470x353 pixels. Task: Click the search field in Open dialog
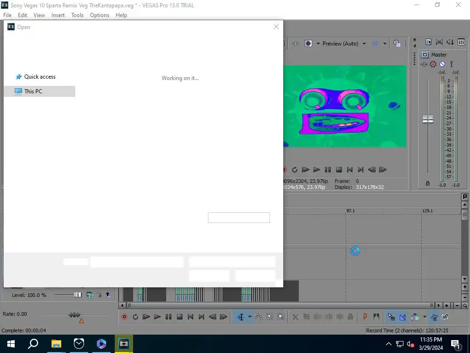tap(239, 217)
